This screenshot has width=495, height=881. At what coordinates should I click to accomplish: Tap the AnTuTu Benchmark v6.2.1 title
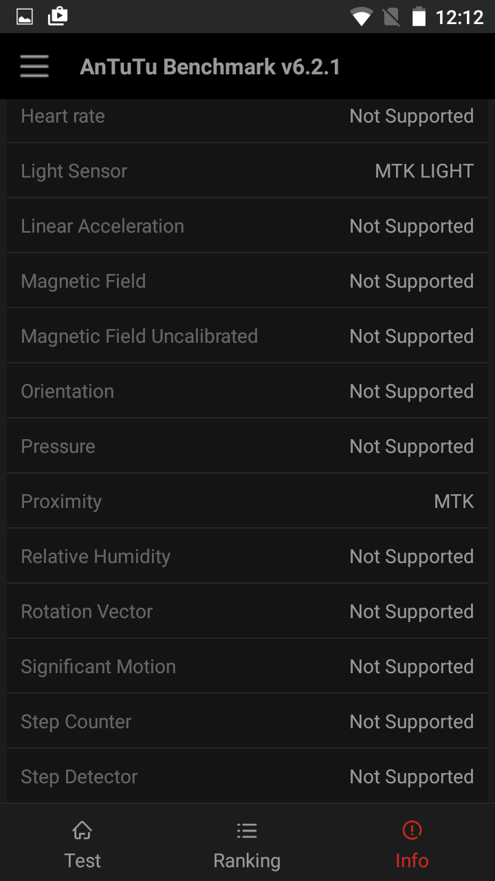click(210, 67)
